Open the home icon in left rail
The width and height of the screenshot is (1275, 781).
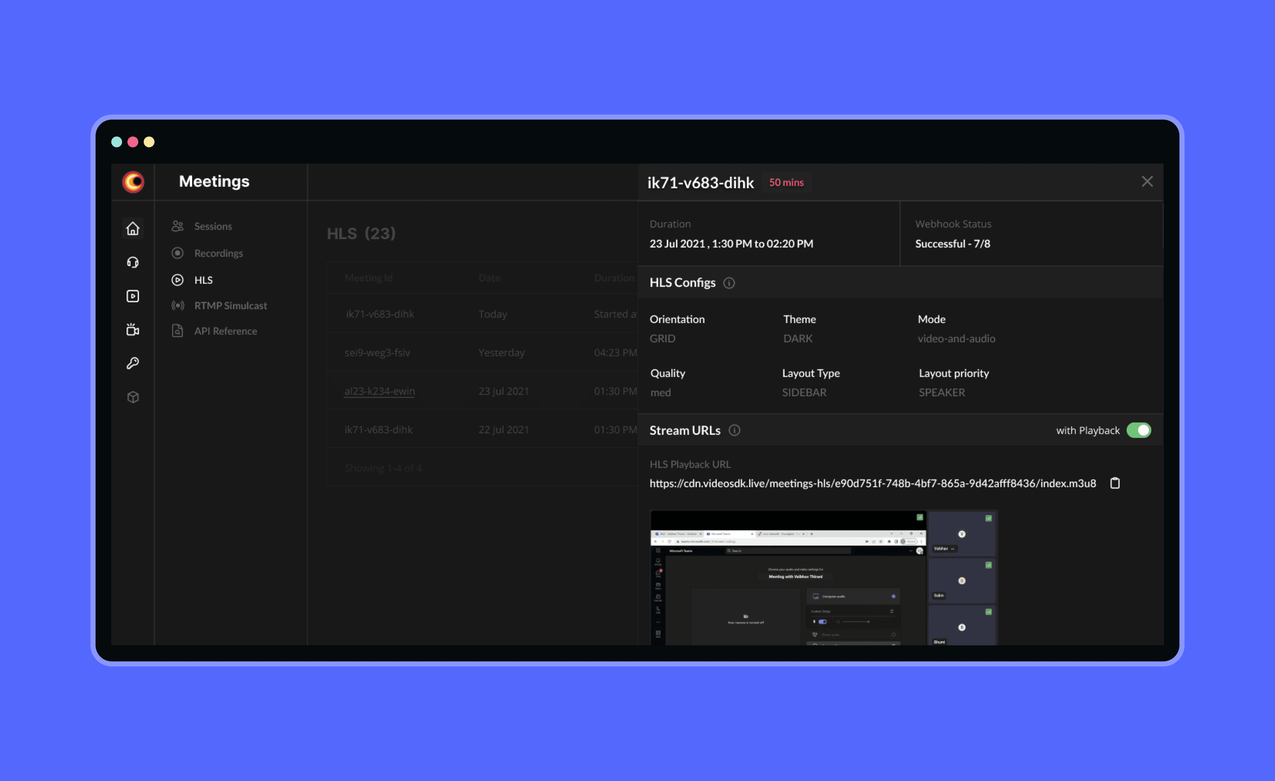(x=133, y=228)
